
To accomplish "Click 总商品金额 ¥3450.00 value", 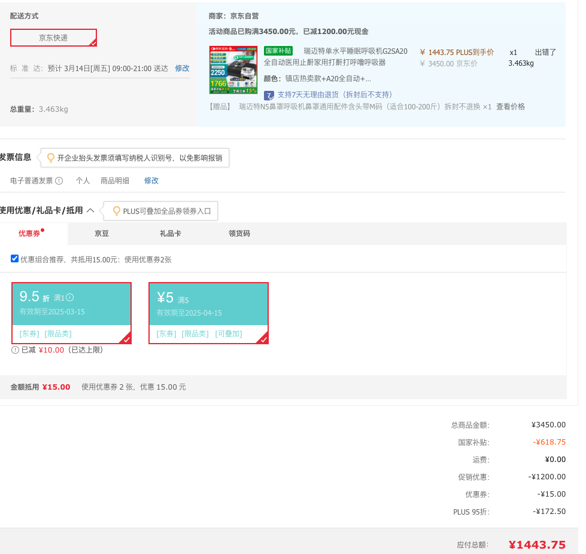I will pyautogui.click(x=548, y=425).
